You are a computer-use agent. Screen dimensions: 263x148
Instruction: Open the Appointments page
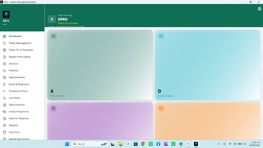pos(22,78)
